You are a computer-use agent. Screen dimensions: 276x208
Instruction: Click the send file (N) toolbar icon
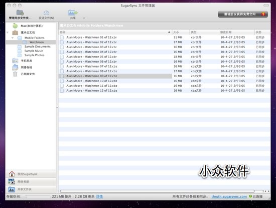[46, 13]
